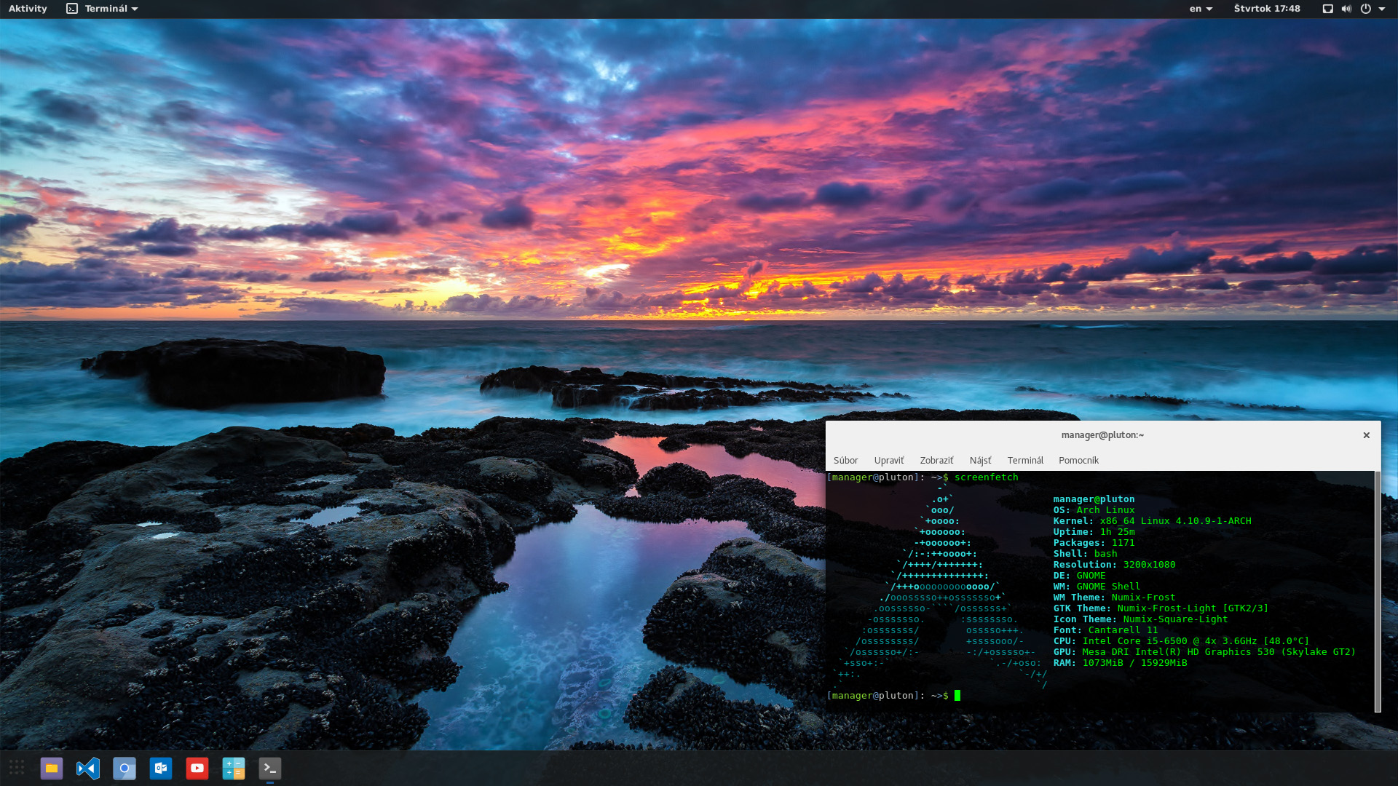The image size is (1398, 786).
Task: Launch the YouTube app from the dock
Action: 197,768
